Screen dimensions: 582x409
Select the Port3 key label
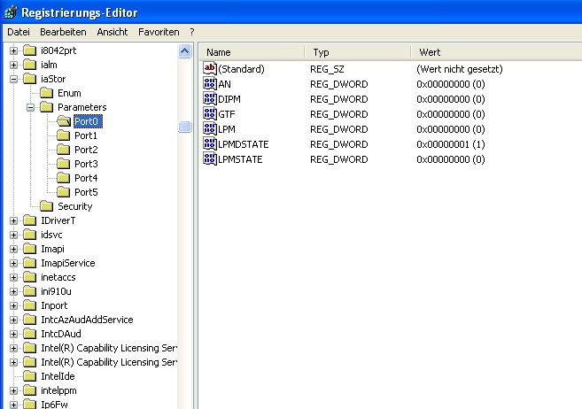pos(86,164)
